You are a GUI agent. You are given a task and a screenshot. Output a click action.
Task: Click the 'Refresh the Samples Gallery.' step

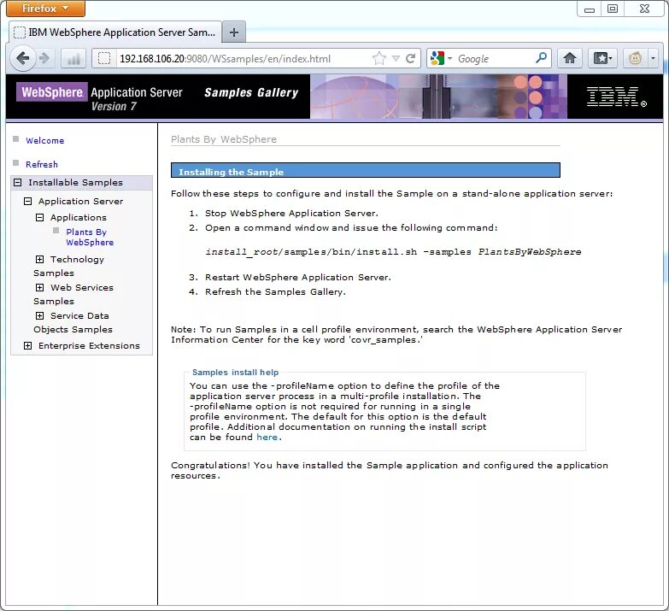click(x=275, y=292)
